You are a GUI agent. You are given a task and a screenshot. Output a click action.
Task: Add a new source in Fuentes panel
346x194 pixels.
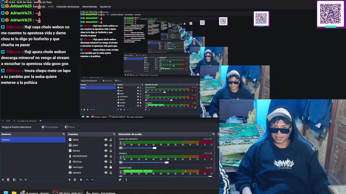(x=69, y=180)
